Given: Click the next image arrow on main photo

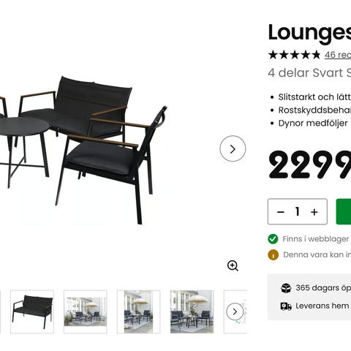Looking at the screenshot, I should pyautogui.click(x=233, y=148).
